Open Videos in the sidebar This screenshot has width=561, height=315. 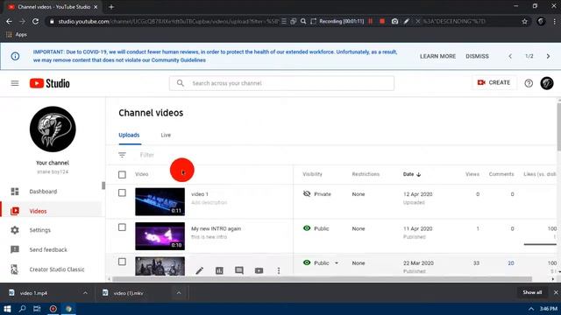coord(52,211)
